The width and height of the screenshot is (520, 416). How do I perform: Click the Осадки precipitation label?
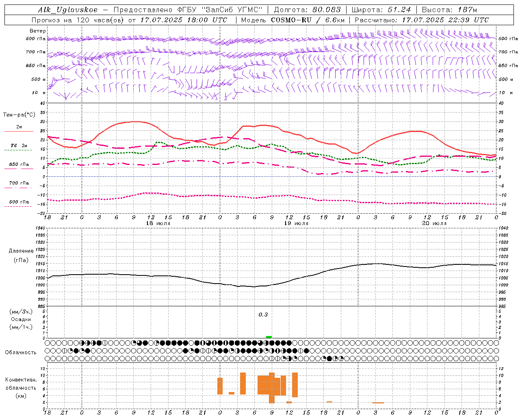[21, 319]
